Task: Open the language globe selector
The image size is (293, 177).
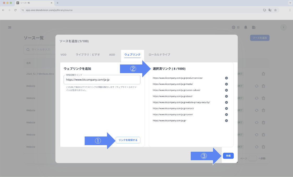Action: 234,27
